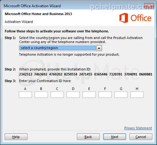Click the Installation ID number text
157x145 pixels.
point(86,74)
